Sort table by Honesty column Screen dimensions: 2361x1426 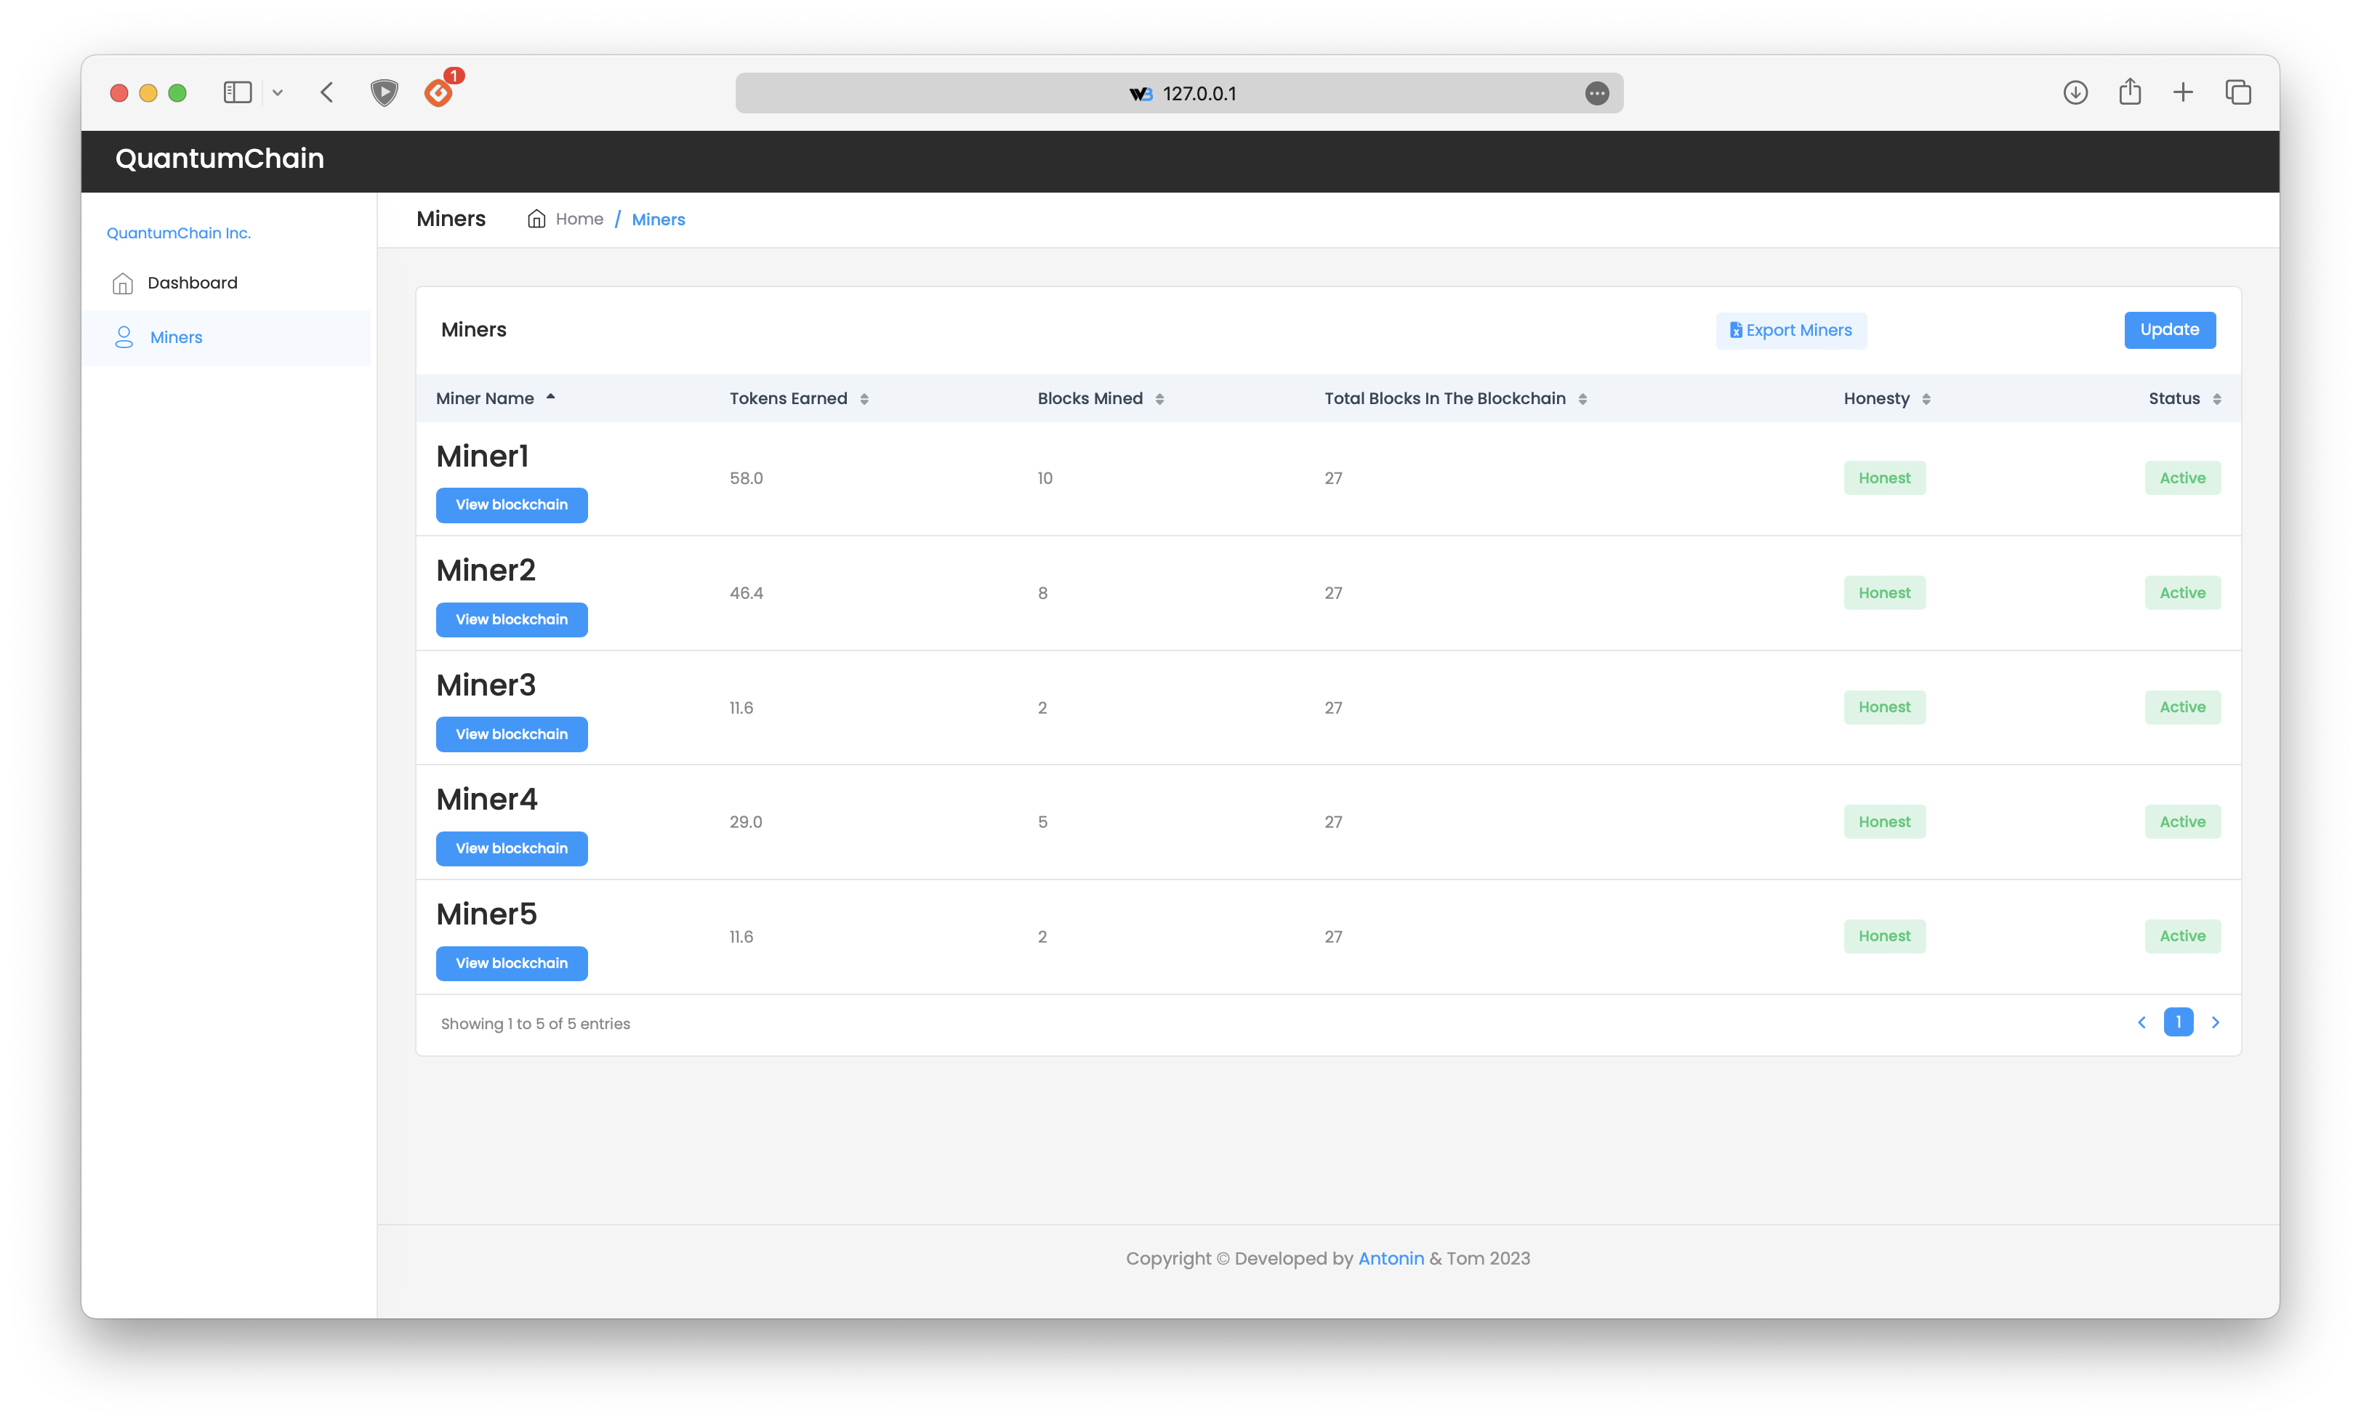click(x=1886, y=399)
